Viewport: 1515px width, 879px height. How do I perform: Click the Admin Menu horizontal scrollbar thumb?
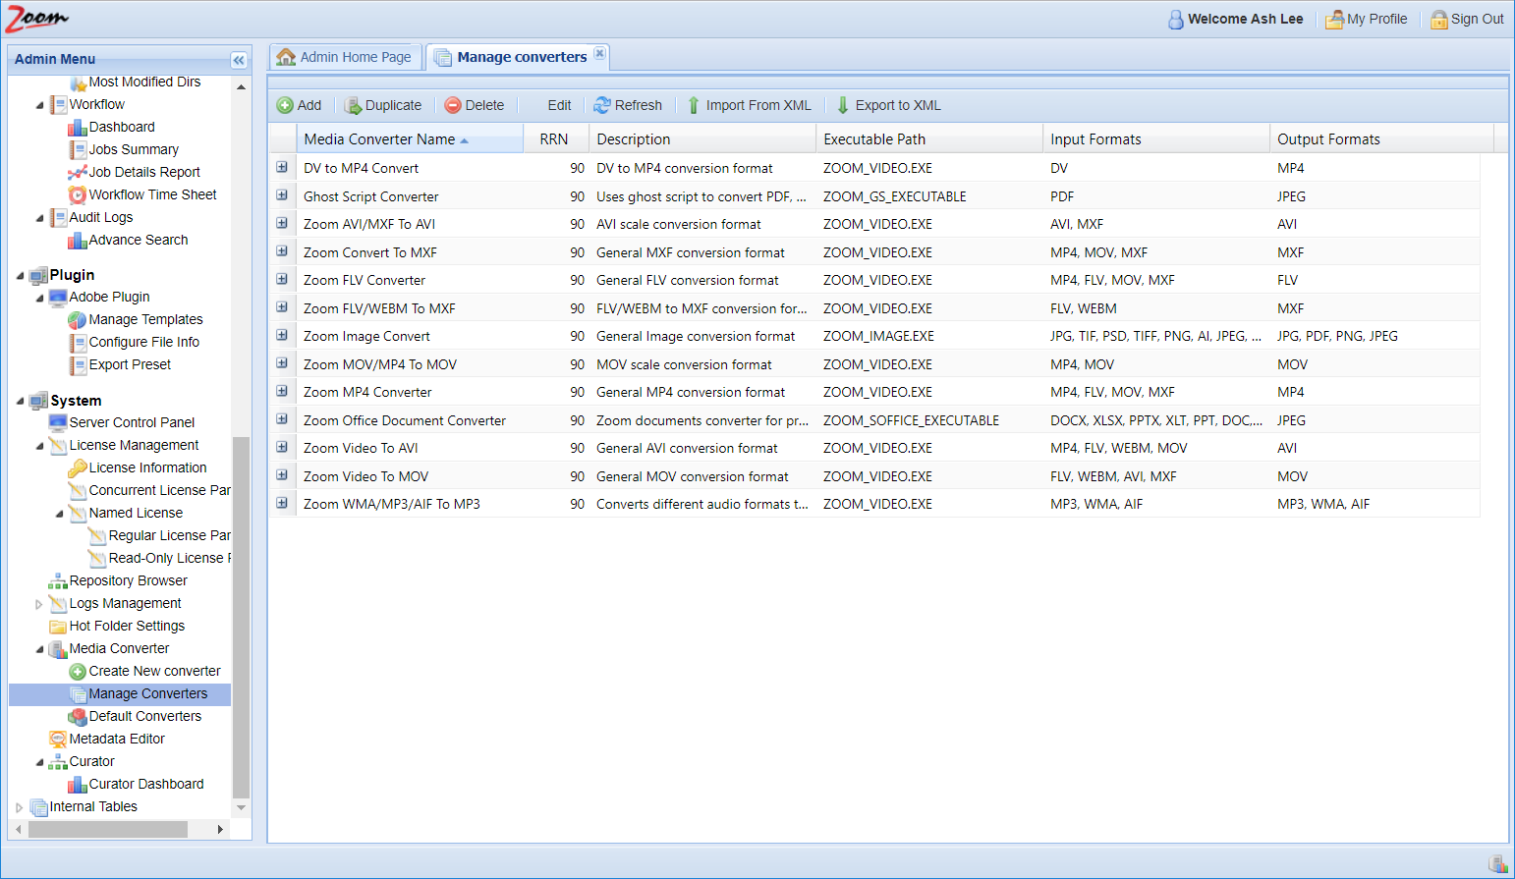[108, 830]
